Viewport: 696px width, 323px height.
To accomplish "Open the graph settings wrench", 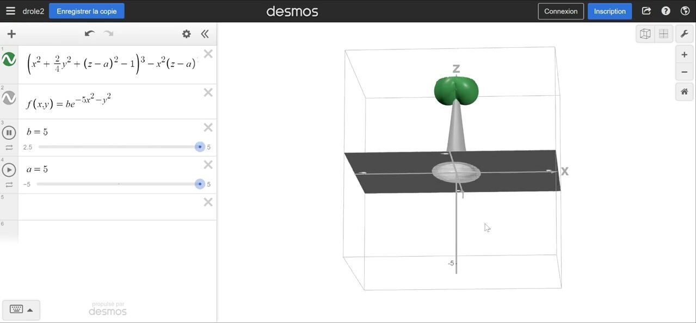I will point(685,34).
